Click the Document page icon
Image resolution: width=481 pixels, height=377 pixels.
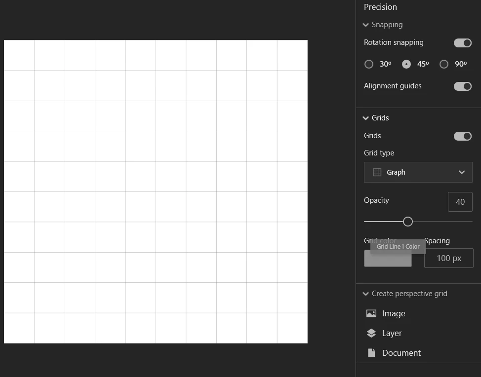point(371,353)
